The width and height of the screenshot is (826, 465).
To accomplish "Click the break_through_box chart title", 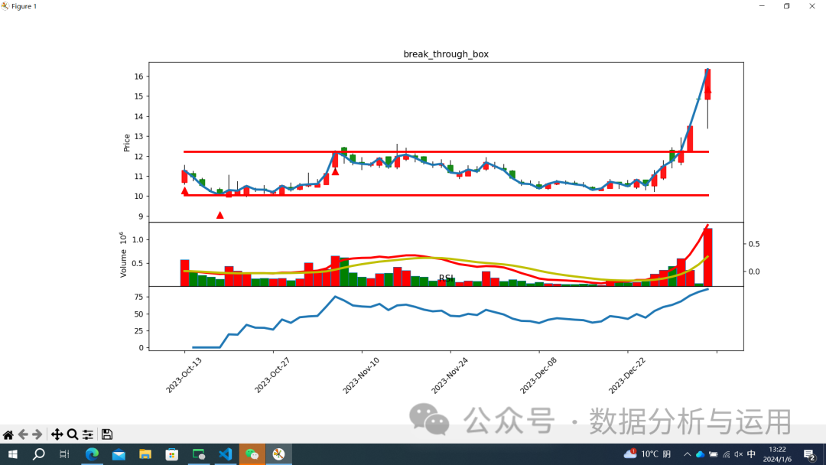I will [x=446, y=54].
